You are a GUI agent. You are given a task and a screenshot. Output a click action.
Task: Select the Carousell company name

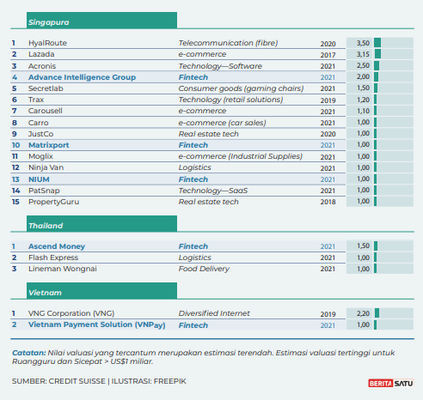pyautogui.click(x=46, y=111)
